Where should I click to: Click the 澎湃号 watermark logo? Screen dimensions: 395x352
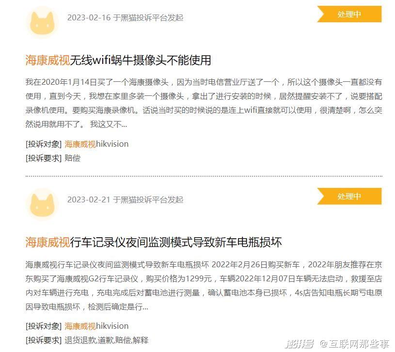(x=299, y=344)
